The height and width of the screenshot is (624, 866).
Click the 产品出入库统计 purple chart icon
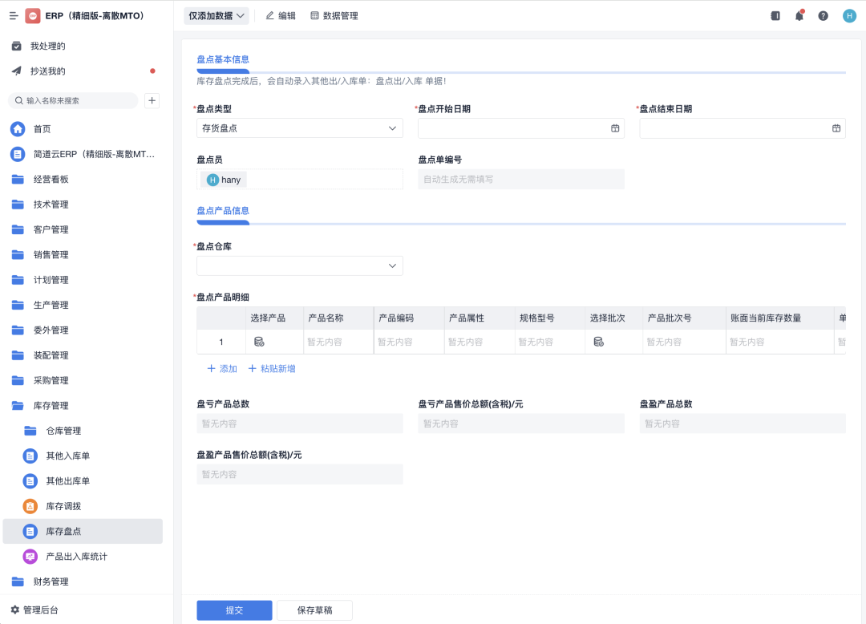coord(30,556)
